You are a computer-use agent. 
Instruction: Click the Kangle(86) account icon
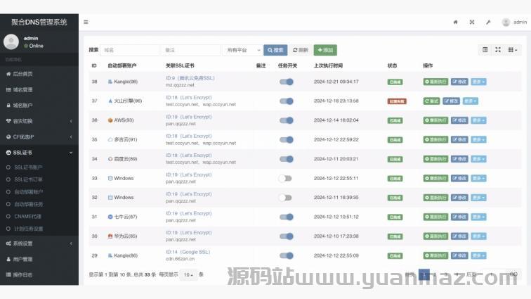click(110, 255)
